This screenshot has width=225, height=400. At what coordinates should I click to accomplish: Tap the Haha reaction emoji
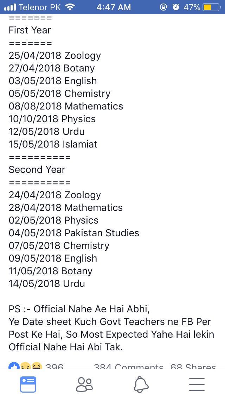pyautogui.click(x=37, y=366)
